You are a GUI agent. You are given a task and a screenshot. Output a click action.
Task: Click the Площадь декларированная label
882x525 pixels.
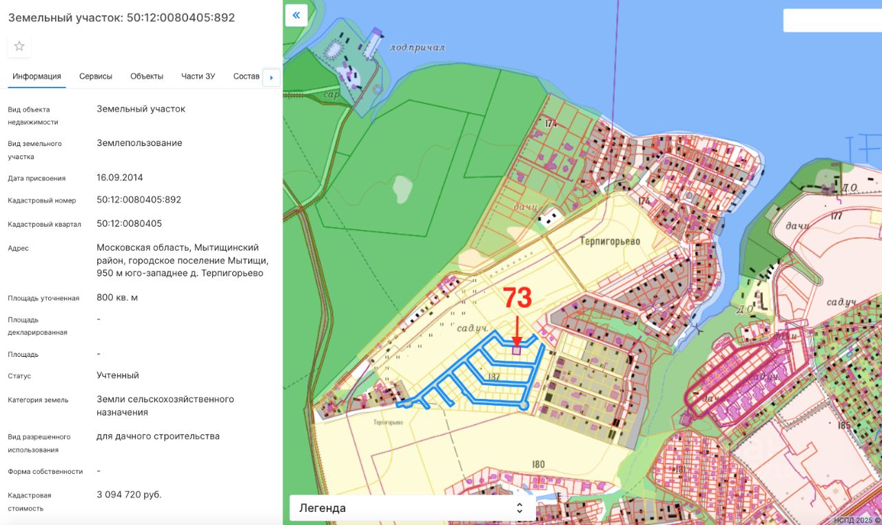click(x=37, y=326)
